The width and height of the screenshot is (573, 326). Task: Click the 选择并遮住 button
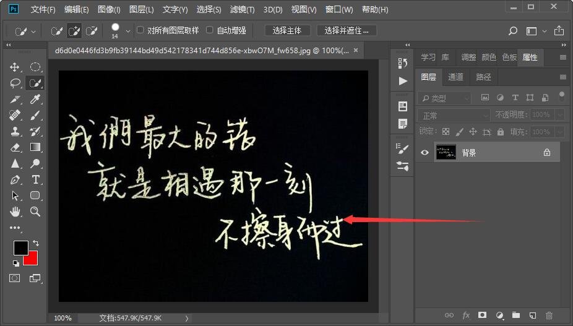point(346,31)
